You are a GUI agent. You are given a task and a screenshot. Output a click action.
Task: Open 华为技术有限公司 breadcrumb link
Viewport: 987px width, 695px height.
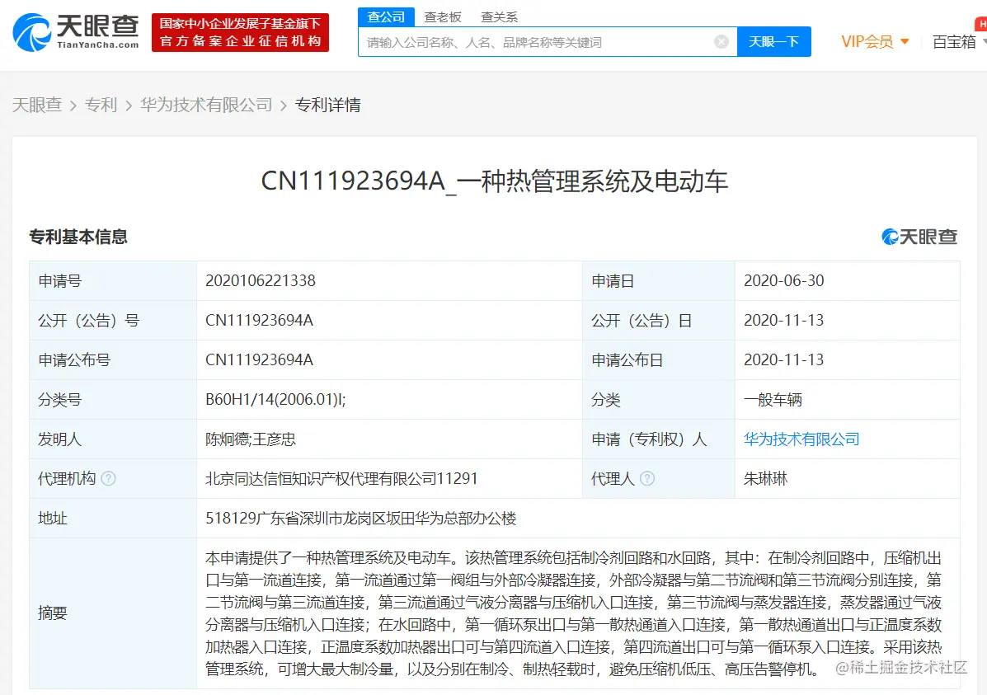pos(206,105)
